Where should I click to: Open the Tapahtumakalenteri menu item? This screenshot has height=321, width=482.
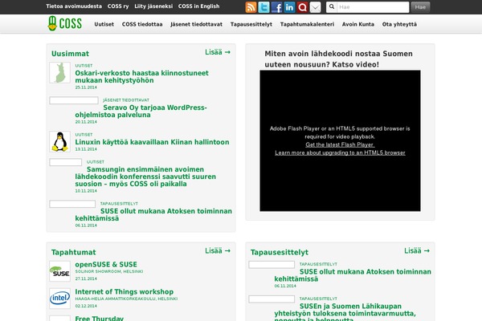[307, 24]
